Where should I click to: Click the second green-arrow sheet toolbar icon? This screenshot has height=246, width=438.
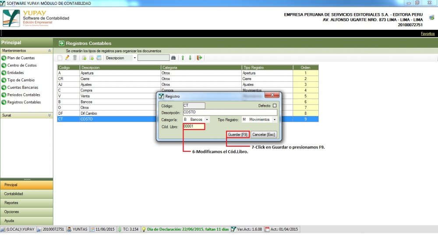[92, 58]
